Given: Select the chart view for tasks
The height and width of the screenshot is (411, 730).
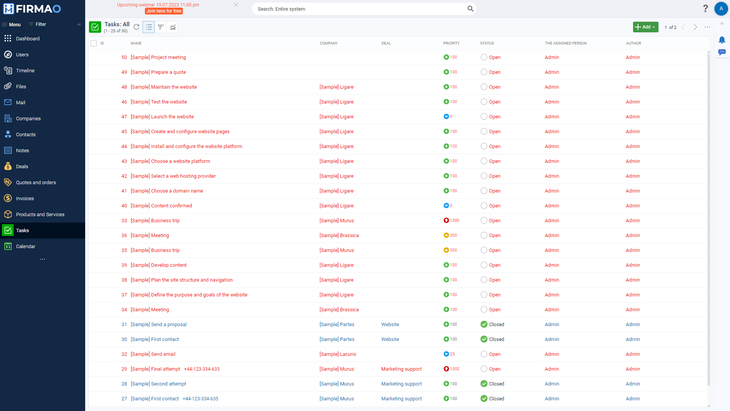Looking at the screenshot, I should 172,27.
